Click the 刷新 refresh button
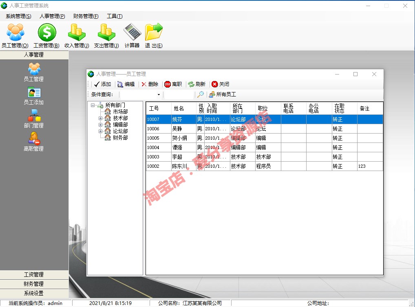The width and height of the screenshot is (415, 307). (196, 84)
